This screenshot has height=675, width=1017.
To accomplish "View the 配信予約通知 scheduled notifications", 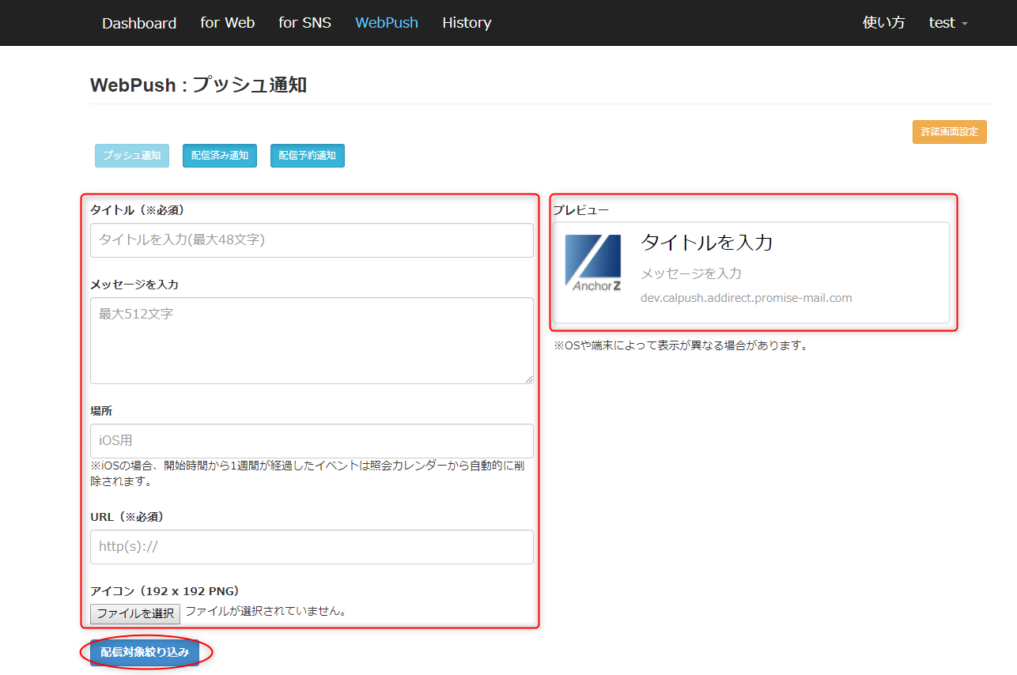I will click(x=308, y=156).
